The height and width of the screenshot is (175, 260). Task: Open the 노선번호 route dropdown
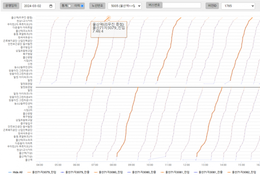(124, 6)
